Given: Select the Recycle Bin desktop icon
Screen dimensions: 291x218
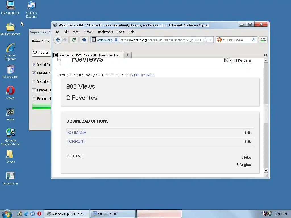Looking at the screenshot, I should point(10,72).
